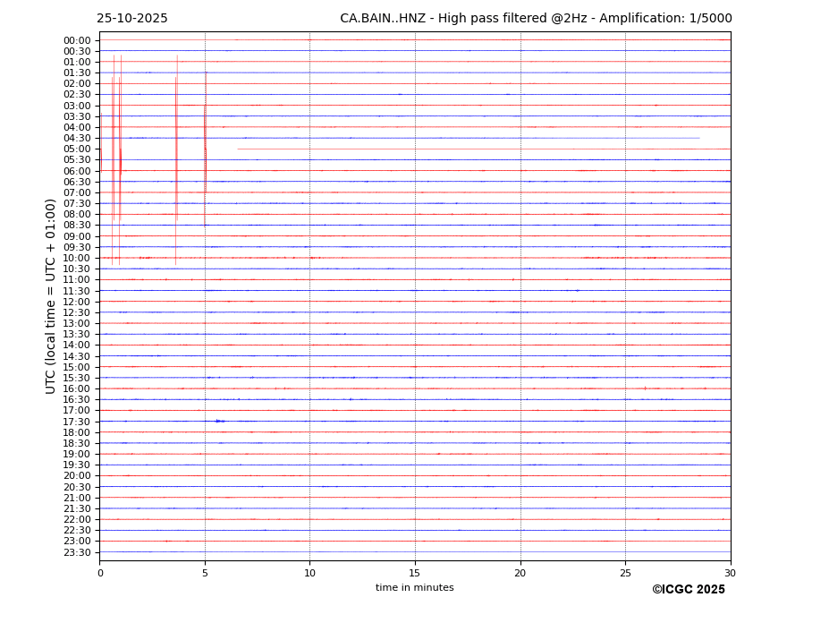Select the 20:00 time row label
The width and height of the screenshot is (829, 623).
click(x=76, y=476)
